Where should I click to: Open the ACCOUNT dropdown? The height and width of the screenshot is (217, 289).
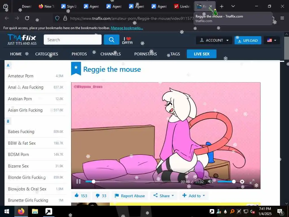[x=214, y=40]
